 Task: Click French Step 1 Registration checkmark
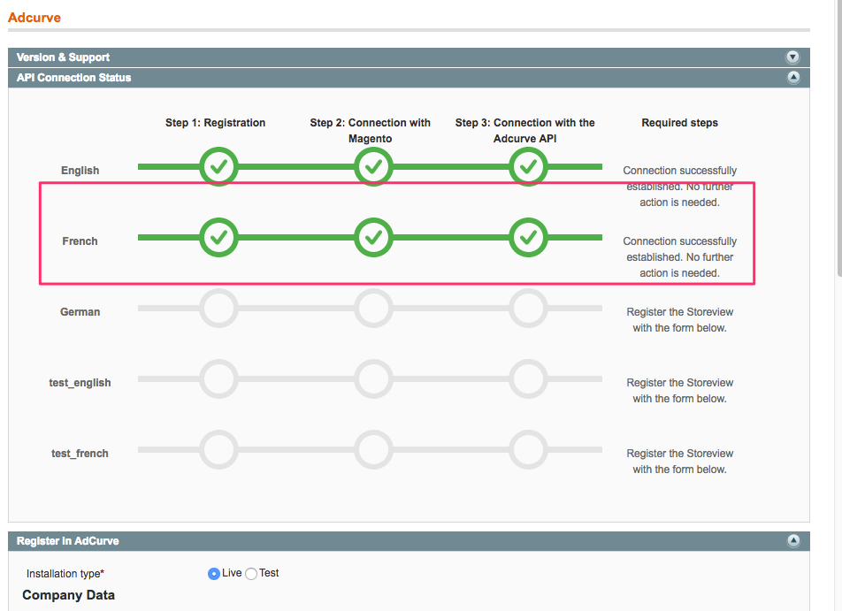pyautogui.click(x=218, y=237)
